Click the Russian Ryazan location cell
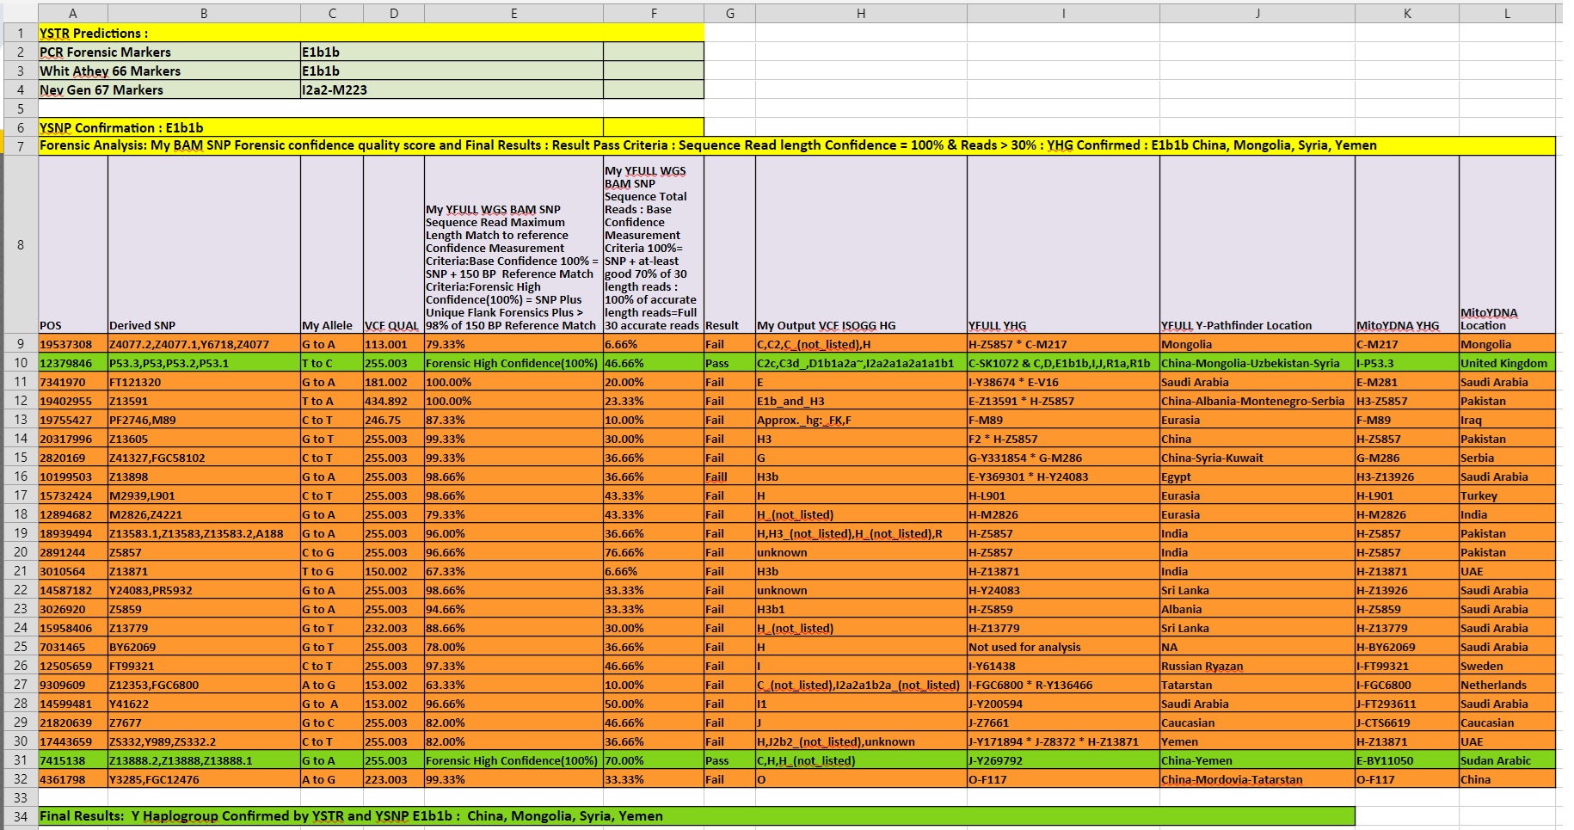The width and height of the screenshot is (1574, 830). point(1257,666)
